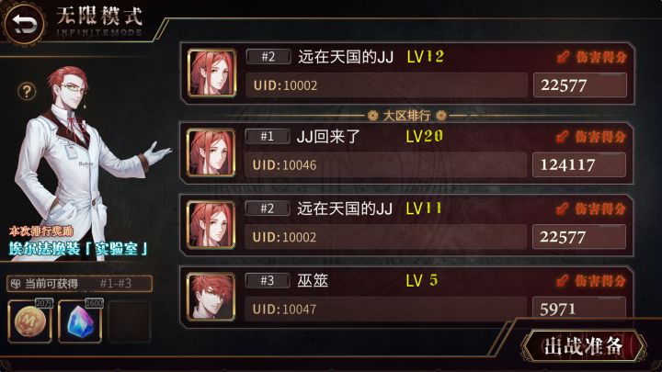Tap the crystal gem reward icon

click(x=80, y=321)
